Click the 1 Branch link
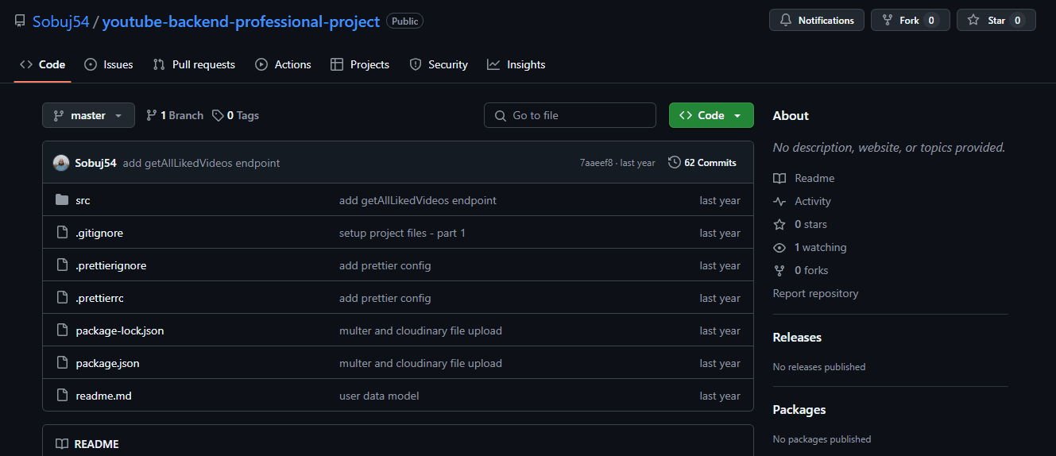The width and height of the screenshot is (1056, 456). (x=175, y=115)
